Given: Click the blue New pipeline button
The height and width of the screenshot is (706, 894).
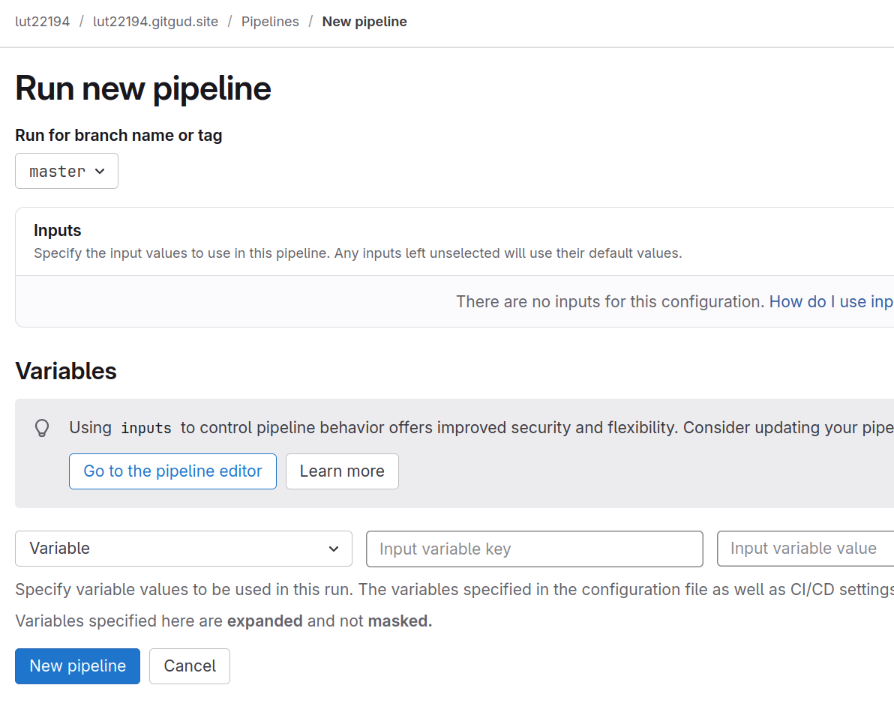Looking at the screenshot, I should 77,666.
